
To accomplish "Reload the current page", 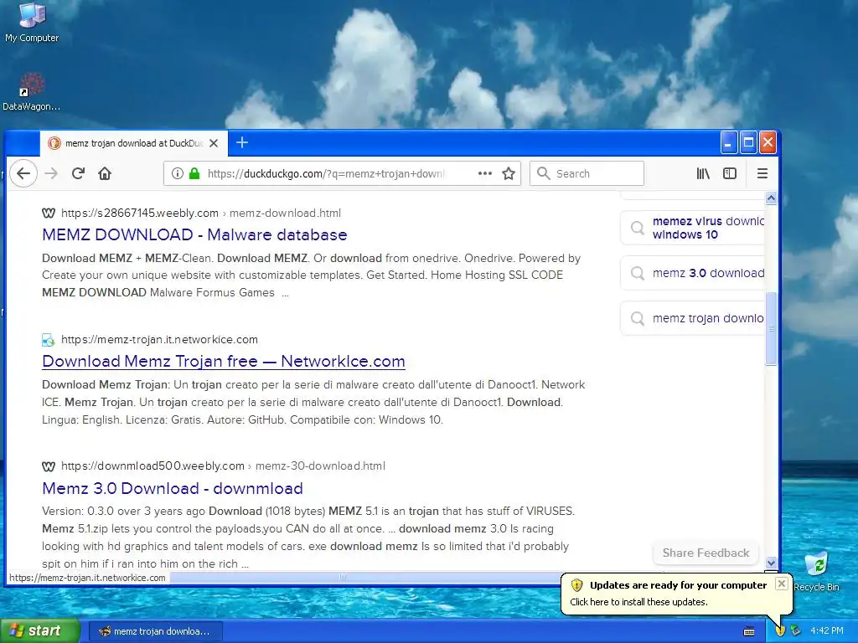I will (78, 174).
